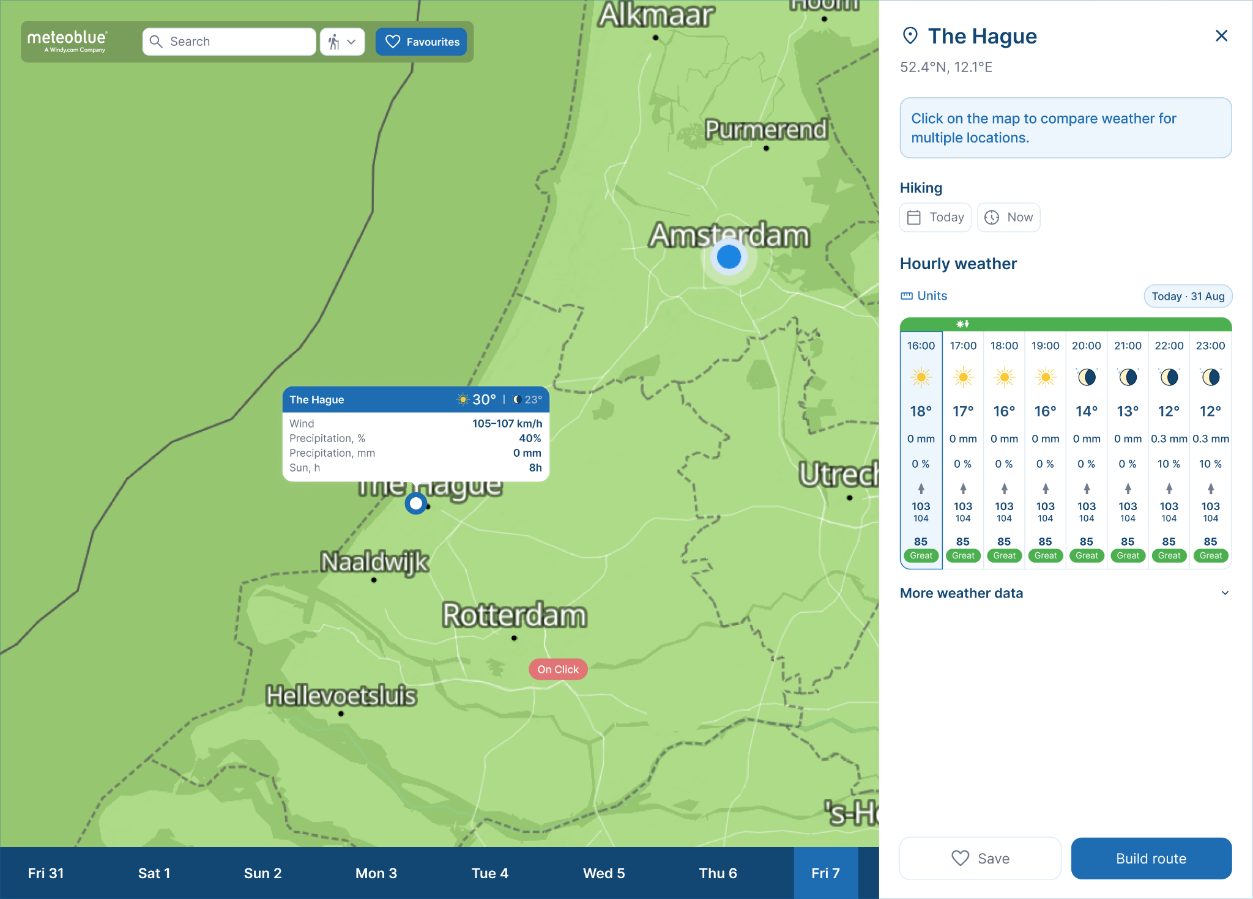Screen dimensions: 1253x899
Task: Open the hiking activity selector dropdown
Action: tap(342, 42)
